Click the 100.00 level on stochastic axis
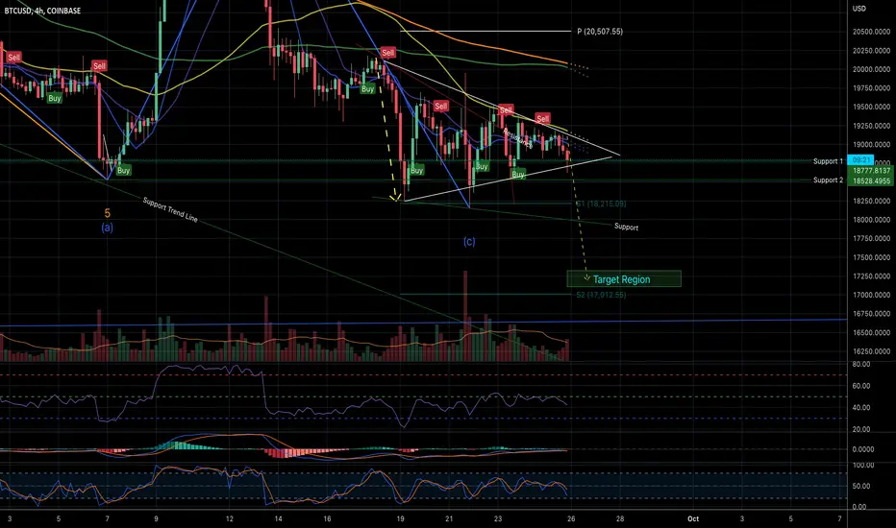This screenshot has width=896, height=528. [x=863, y=466]
